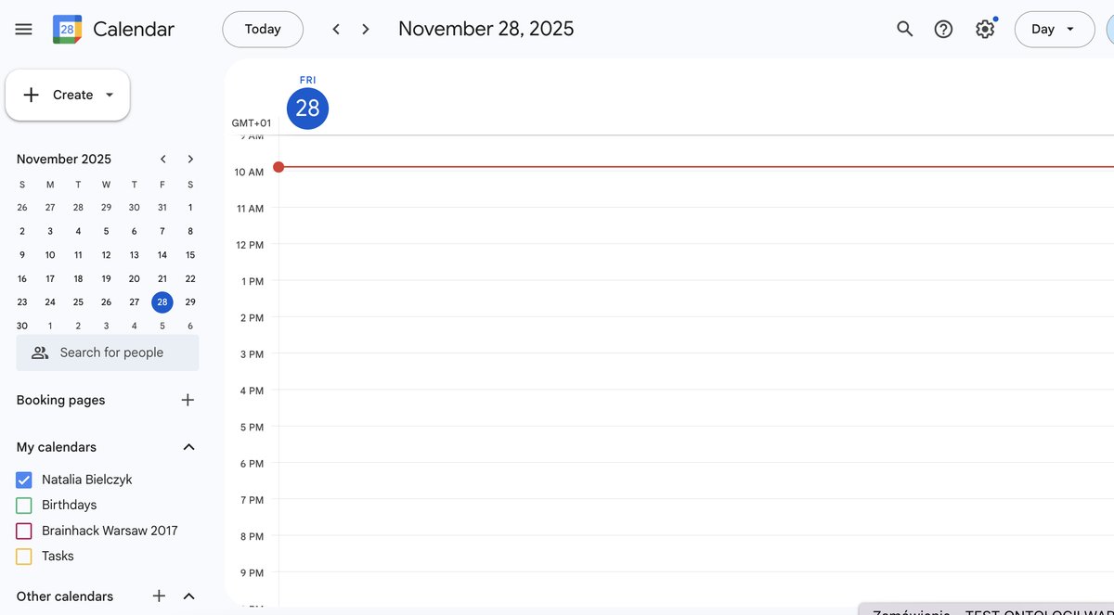This screenshot has height=615, width=1114.
Task: Go to the previous day arrow
Action: pyautogui.click(x=336, y=29)
